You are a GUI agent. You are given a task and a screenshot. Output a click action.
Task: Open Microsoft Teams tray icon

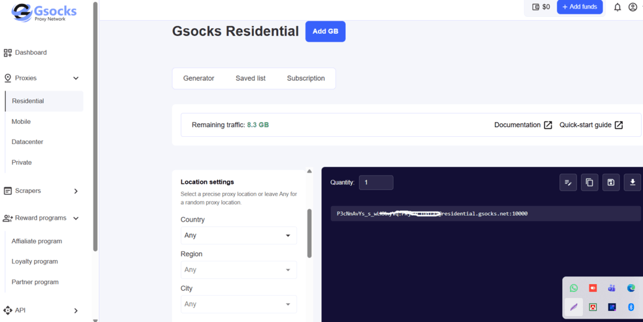click(x=612, y=288)
